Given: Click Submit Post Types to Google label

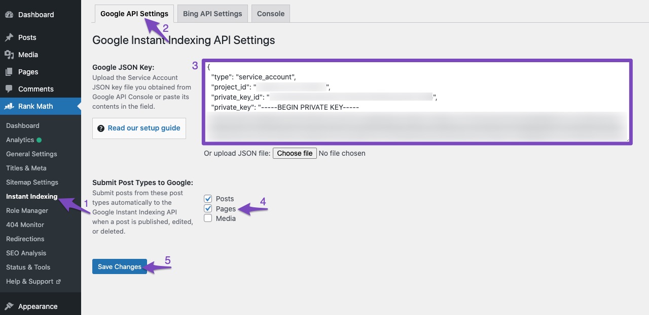Looking at the screenshot, I should tap(142, 183).
